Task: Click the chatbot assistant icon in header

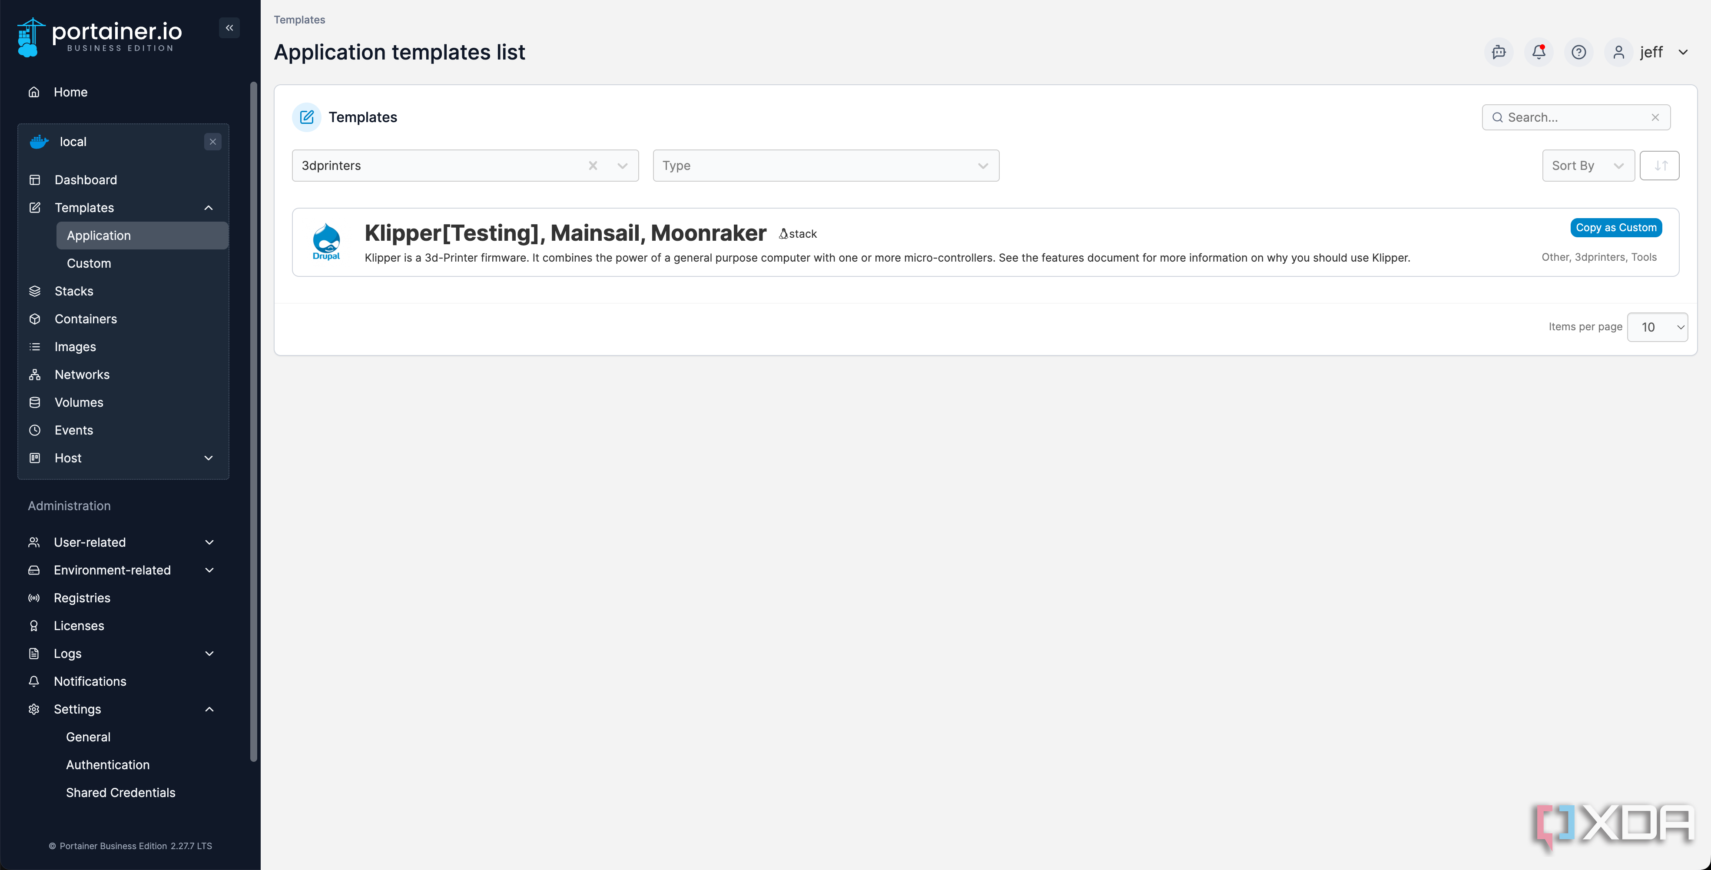Action: [x=1499, y=53]
